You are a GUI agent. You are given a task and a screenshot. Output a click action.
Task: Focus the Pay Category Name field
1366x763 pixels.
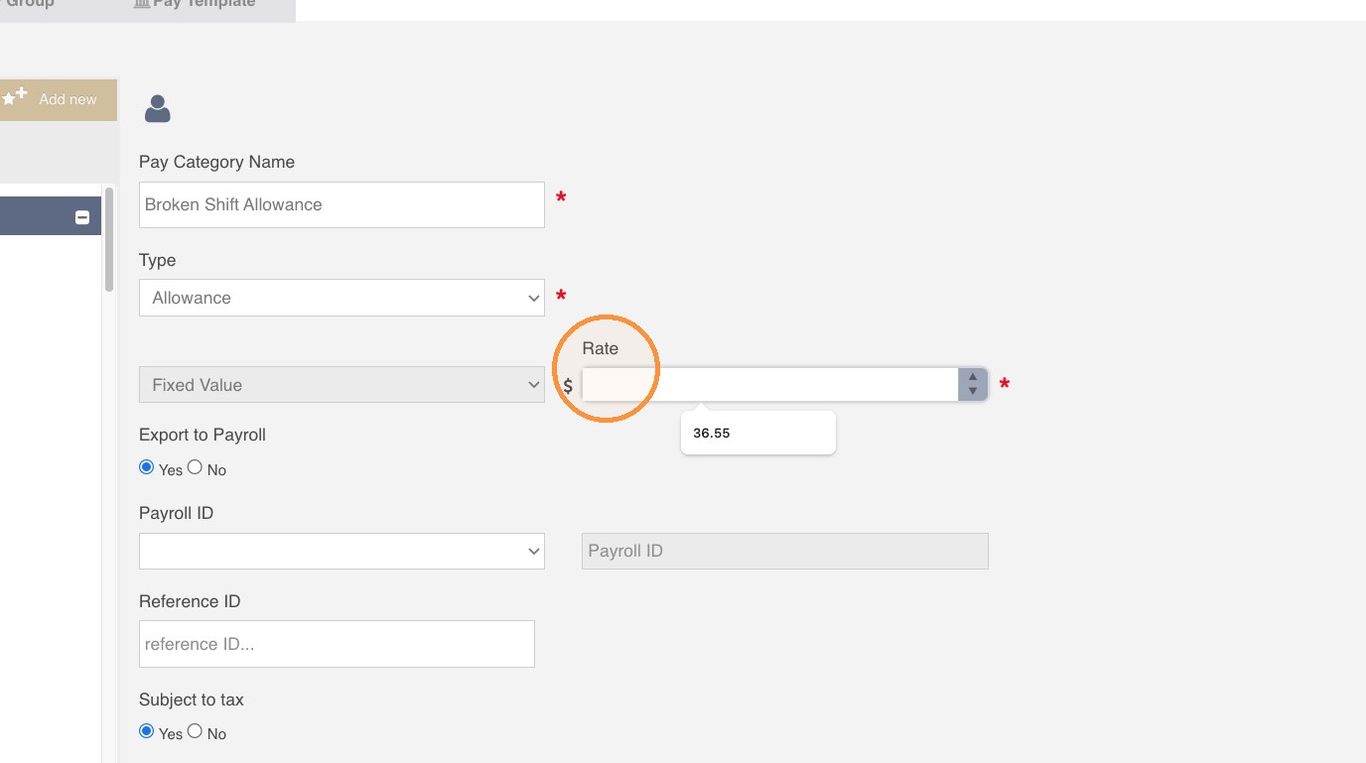tap(341, 204)
